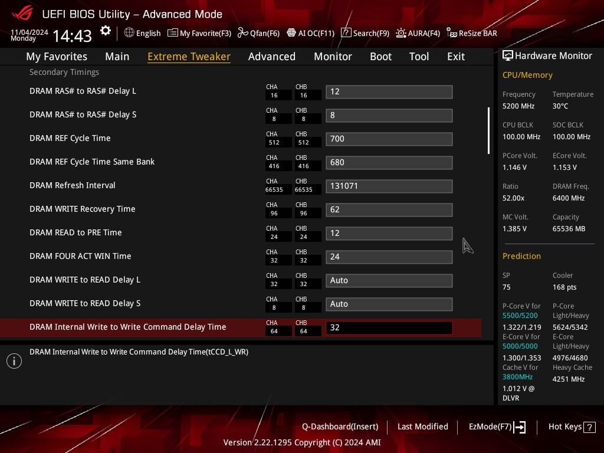Viewport: 604px width, 453px height.
Task: Click the Hardware Monitor screen icon
Action: (508, 56)
